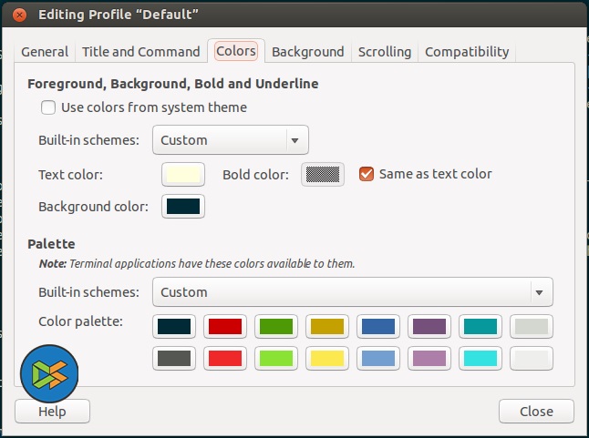Image resolution: width=589 pixels, height=438 pixels.
Task: Open the cyan bright palette swatch
Action: click(x=480, y=359)
